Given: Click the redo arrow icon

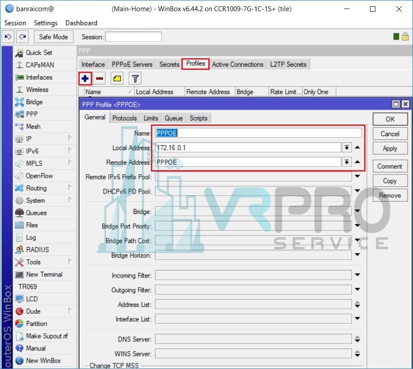Looking at the screenshot, I should (x=23, y=37).
